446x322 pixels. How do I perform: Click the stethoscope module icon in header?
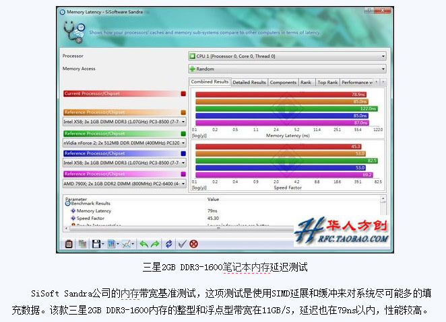point(74,32)
